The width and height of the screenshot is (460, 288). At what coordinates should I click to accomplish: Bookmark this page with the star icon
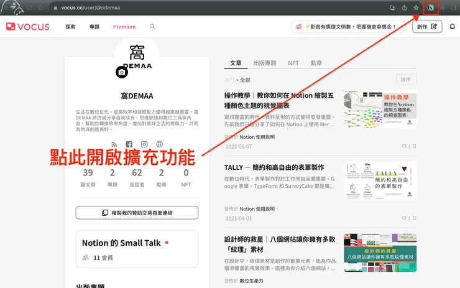pos(416,8)
